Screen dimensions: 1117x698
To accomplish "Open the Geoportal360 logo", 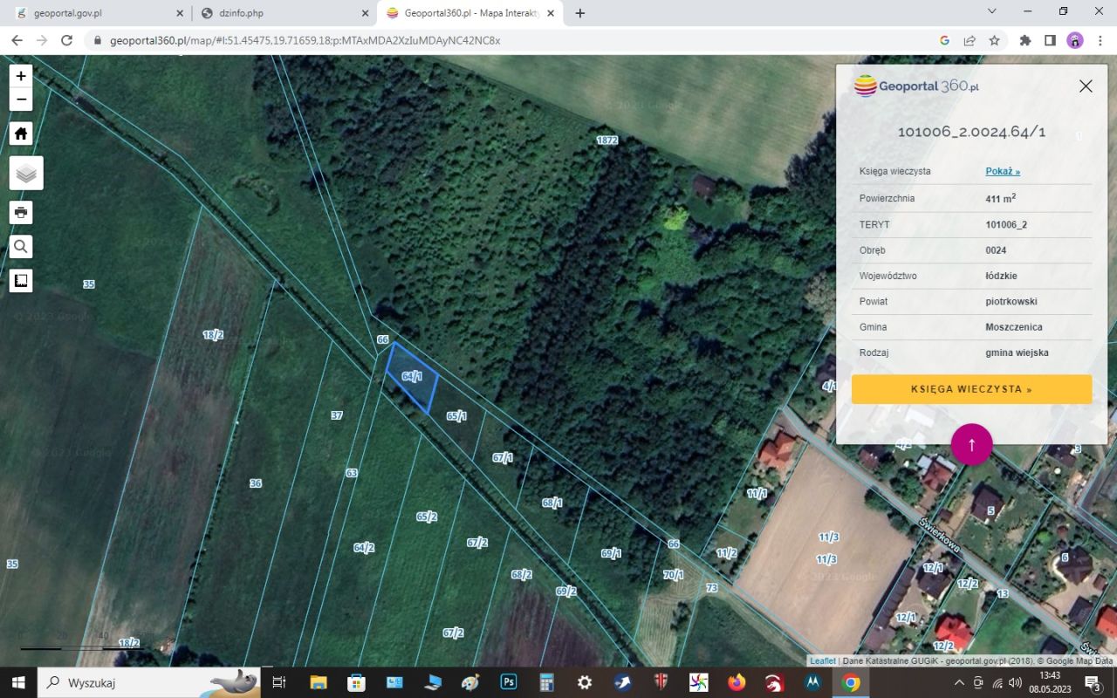I will click(917, 86).
